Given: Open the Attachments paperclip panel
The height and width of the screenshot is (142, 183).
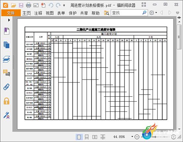Looking at the screenshot, I should pos(6,87).
